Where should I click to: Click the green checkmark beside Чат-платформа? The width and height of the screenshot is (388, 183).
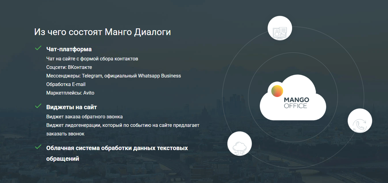(x=38, y=48)
